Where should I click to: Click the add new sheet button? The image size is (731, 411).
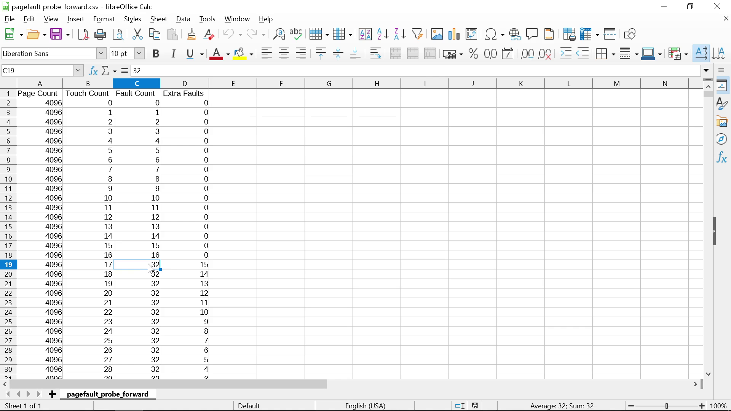53,394
